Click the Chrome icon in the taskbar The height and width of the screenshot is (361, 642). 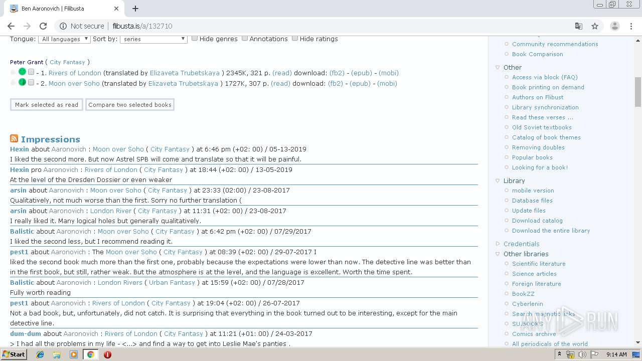click(x=91, y=354)
